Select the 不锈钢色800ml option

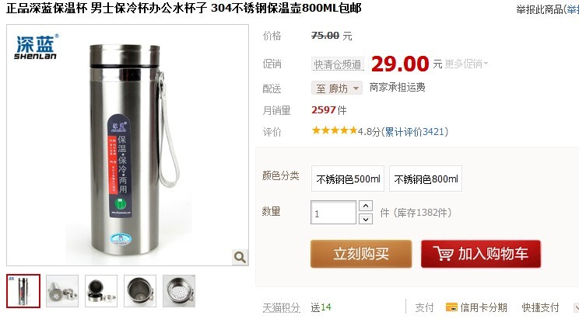pos(426,179)
